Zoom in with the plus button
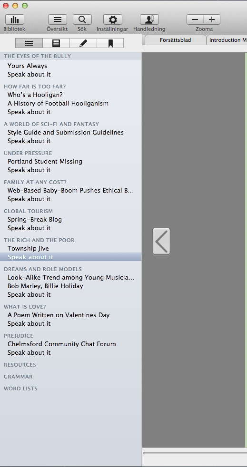Viewport: 247px width, 467px height. point(212,19)
